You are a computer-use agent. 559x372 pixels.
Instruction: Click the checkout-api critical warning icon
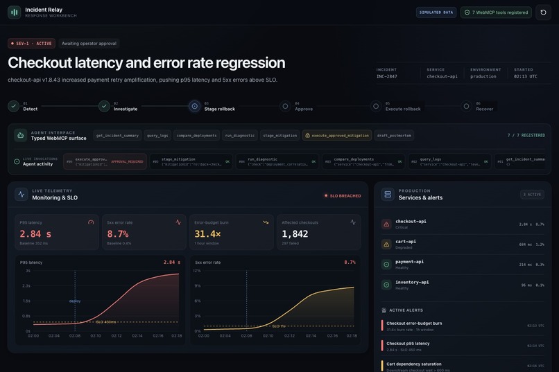386,224
